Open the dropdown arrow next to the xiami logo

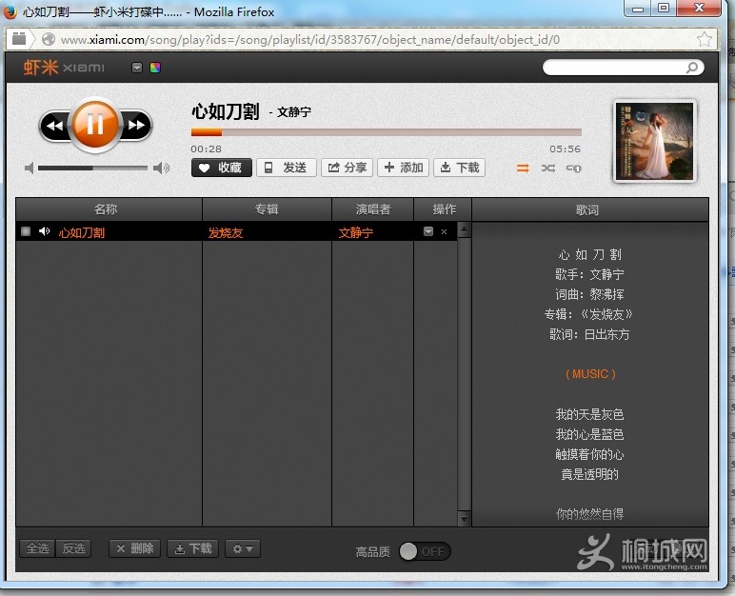tap(137, 68)
